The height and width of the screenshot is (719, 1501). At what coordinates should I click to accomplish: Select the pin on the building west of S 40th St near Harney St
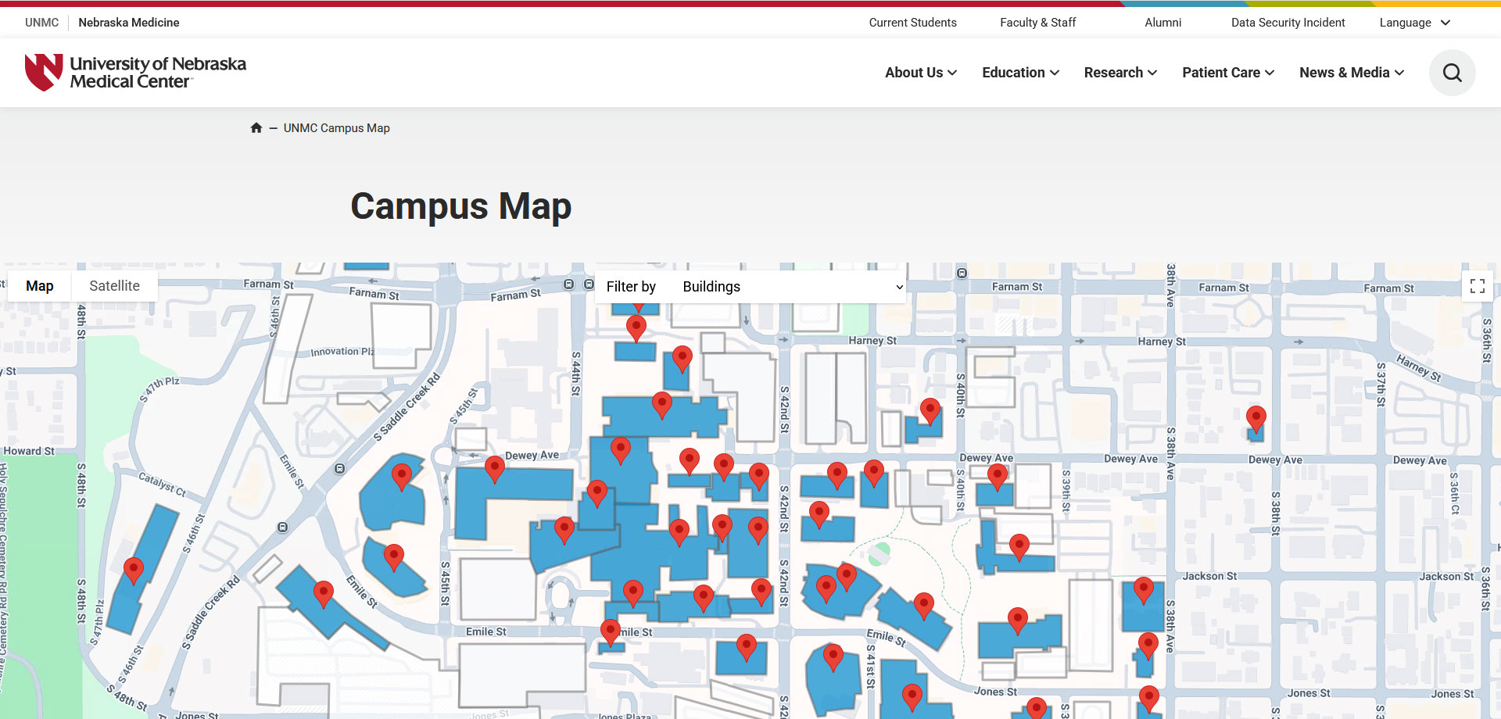[930, 412]
